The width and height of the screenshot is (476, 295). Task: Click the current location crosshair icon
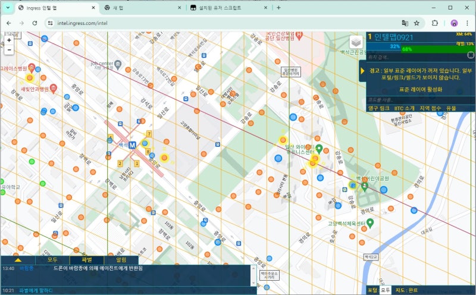(471, 55)
